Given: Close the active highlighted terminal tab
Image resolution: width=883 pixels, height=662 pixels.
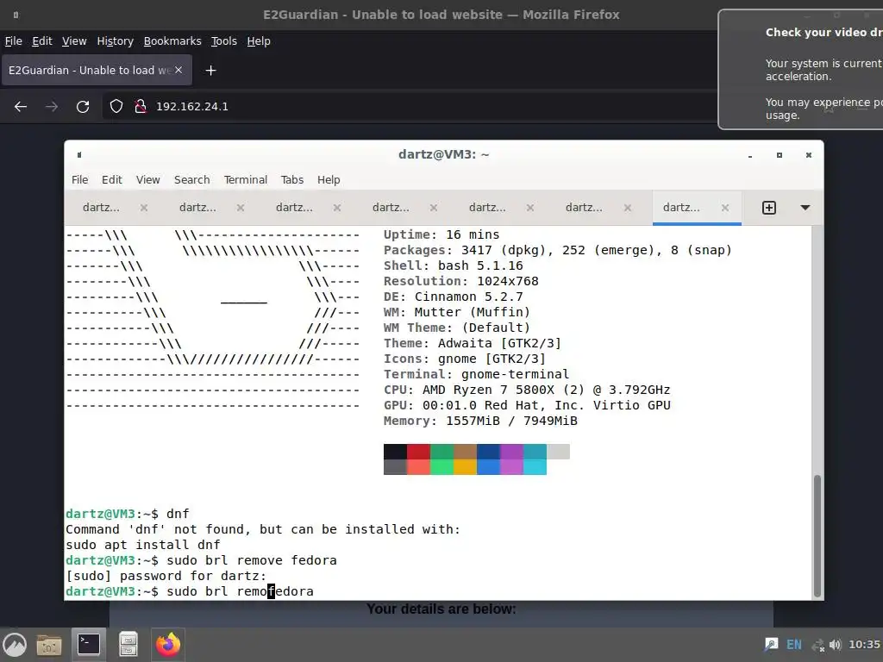Looking at the screenshot, I should pyautogui.click(x=725, y=208).
